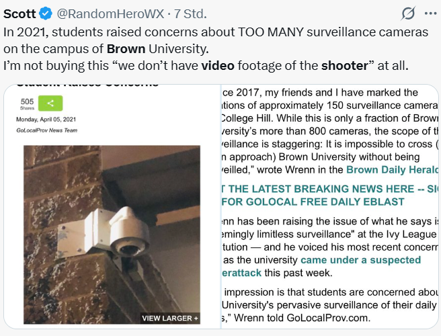
Task: Click the right article text screenshot
Action: [x=330, y=206]
